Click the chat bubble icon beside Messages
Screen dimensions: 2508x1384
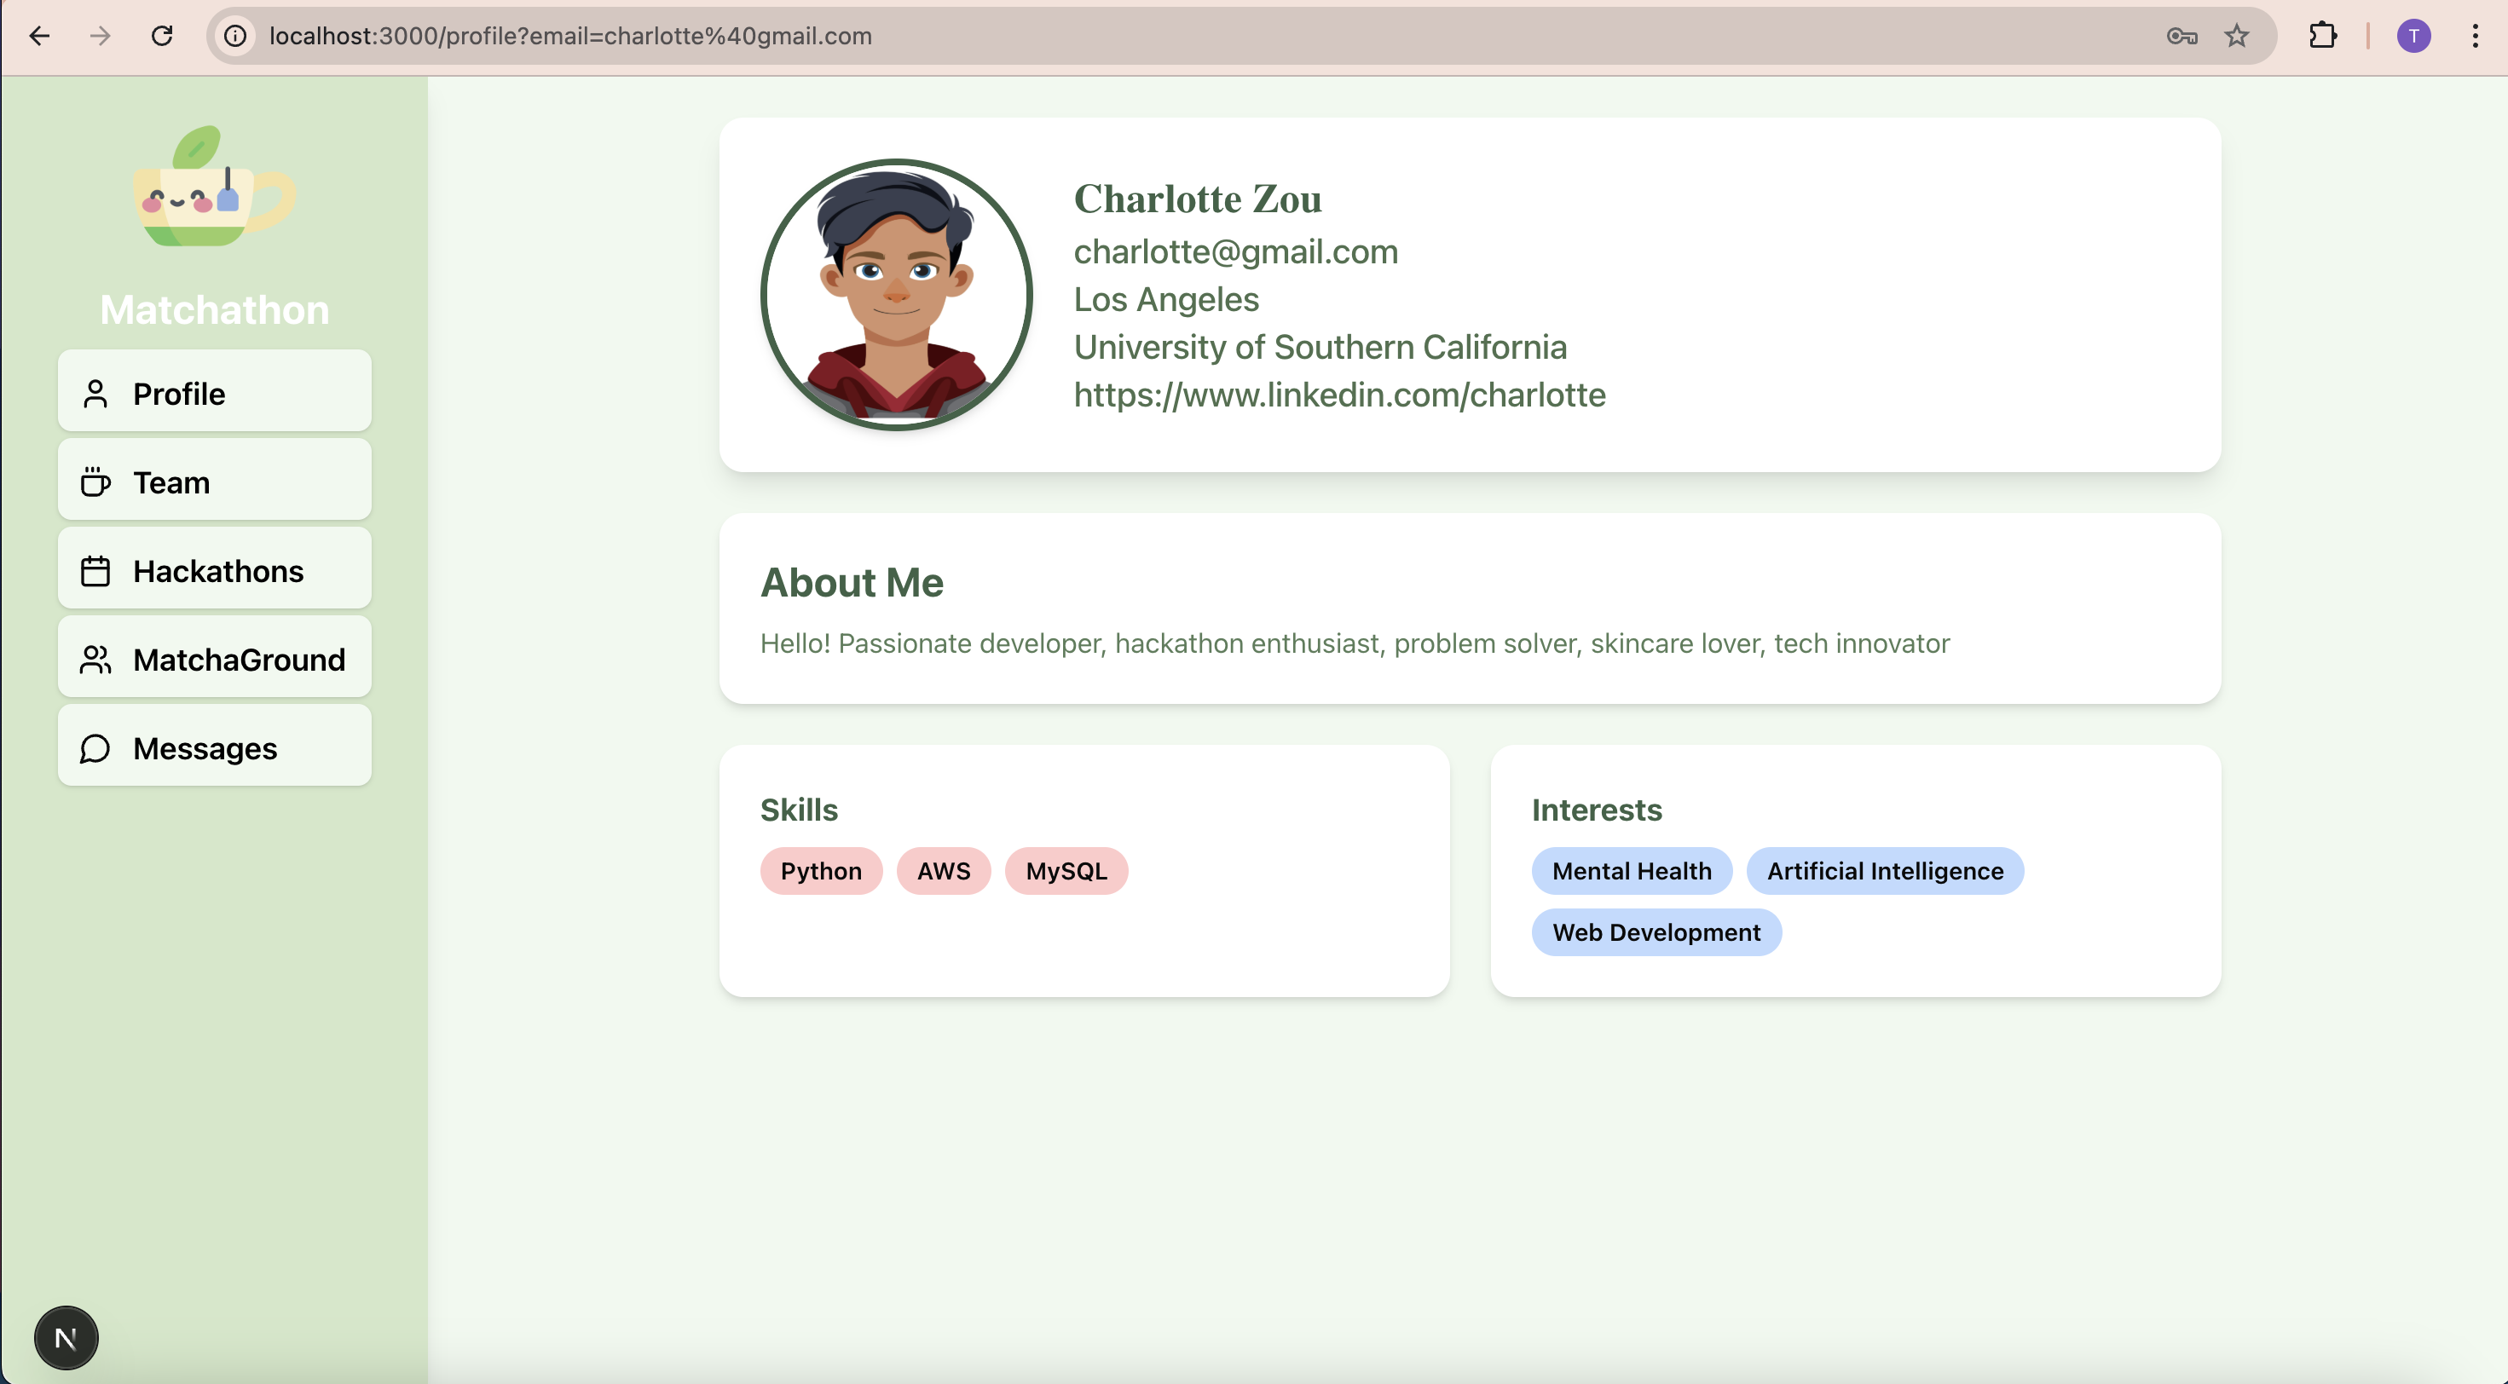95,747
